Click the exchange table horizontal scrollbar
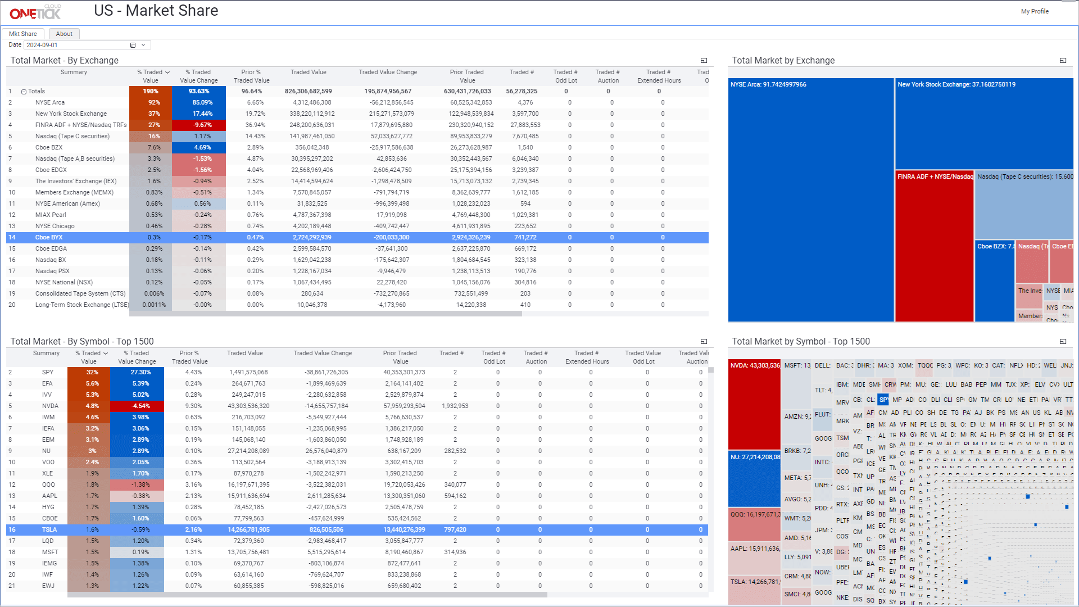1079x607 pixels. 326,314
